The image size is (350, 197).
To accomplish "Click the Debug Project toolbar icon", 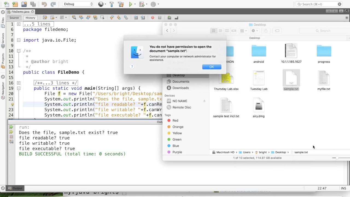I will [141, 4].
